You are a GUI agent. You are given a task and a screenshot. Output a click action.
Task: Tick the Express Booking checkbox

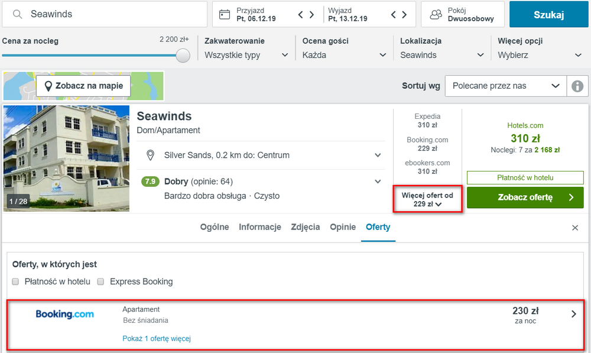click(x=100, y=281)
